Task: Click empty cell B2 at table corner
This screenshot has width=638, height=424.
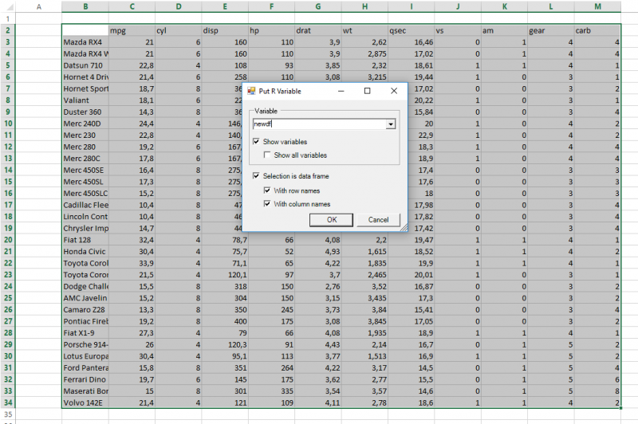Action: pyautogui.click(x=85, y=30)
